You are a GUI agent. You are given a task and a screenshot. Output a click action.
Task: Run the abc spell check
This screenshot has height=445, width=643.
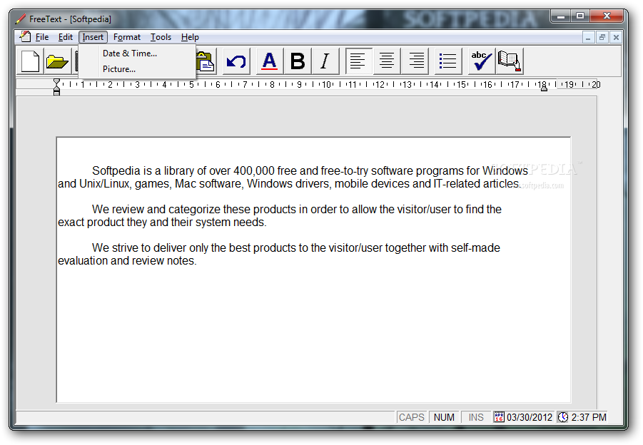(x=482, y=61)
